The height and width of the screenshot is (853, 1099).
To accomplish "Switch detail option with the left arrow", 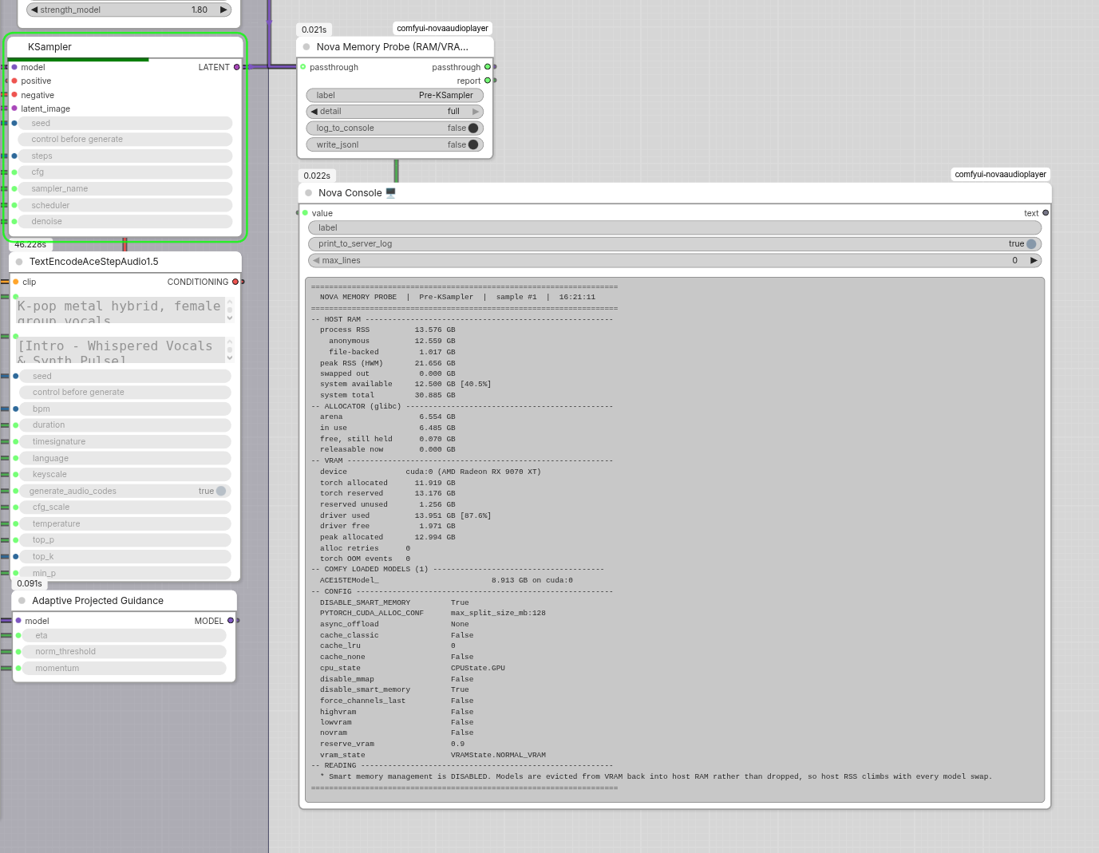I will click(314, 112).
